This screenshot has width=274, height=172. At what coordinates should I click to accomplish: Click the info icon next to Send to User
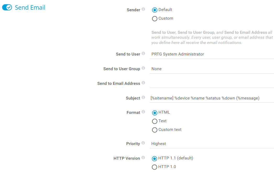click(143, 53)
